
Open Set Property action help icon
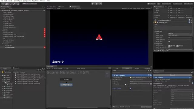coord(149,75)
